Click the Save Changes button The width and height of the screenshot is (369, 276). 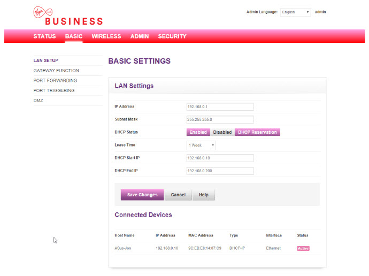[x=142, y=195]
